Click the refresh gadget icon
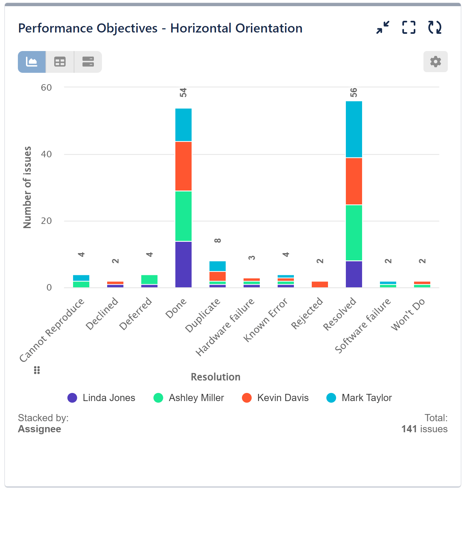 (x=435, y=28)
